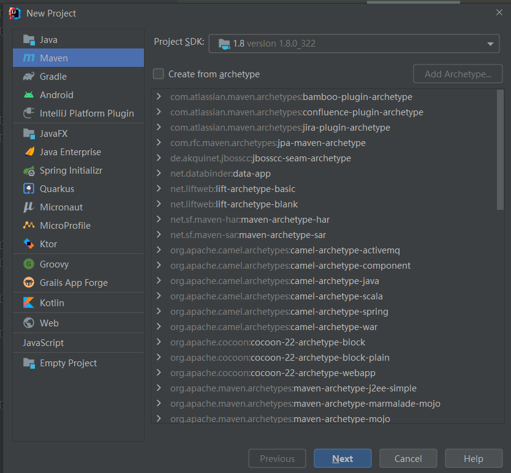Pick the Grails App Forge icon
Image resolution: width=511 pixels, height=473 pixels.
point(29,283)
